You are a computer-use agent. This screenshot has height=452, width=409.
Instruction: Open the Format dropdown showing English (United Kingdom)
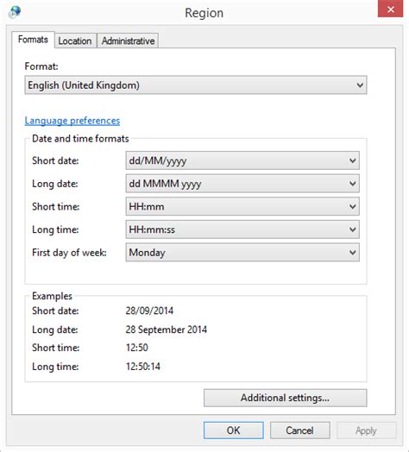196,85
